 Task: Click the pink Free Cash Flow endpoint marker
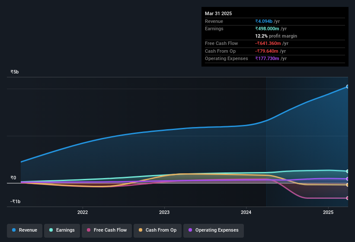(x=348, y=198)
